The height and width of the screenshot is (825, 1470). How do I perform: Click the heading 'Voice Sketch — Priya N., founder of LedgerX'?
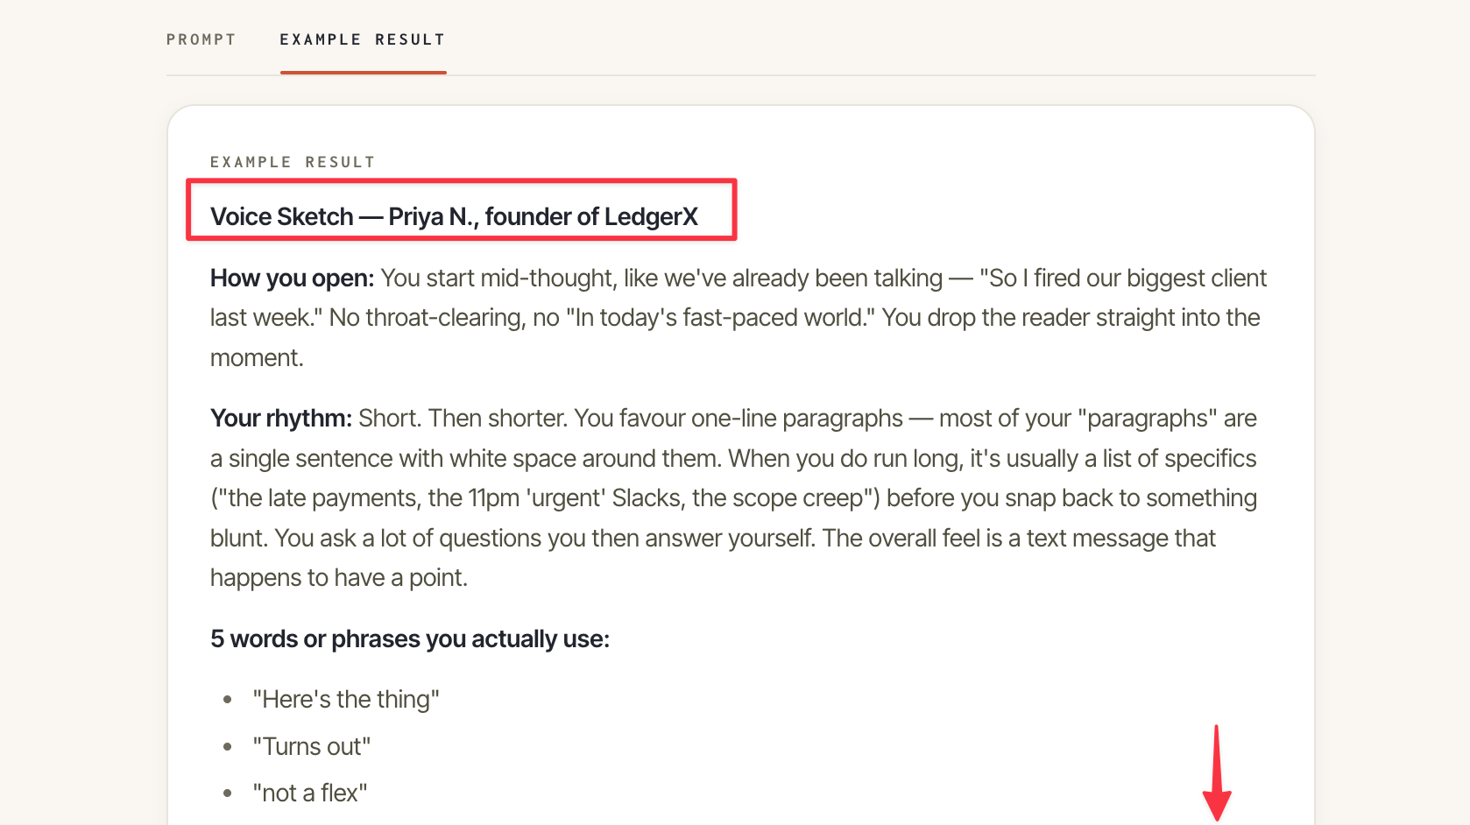click(454, 216)
